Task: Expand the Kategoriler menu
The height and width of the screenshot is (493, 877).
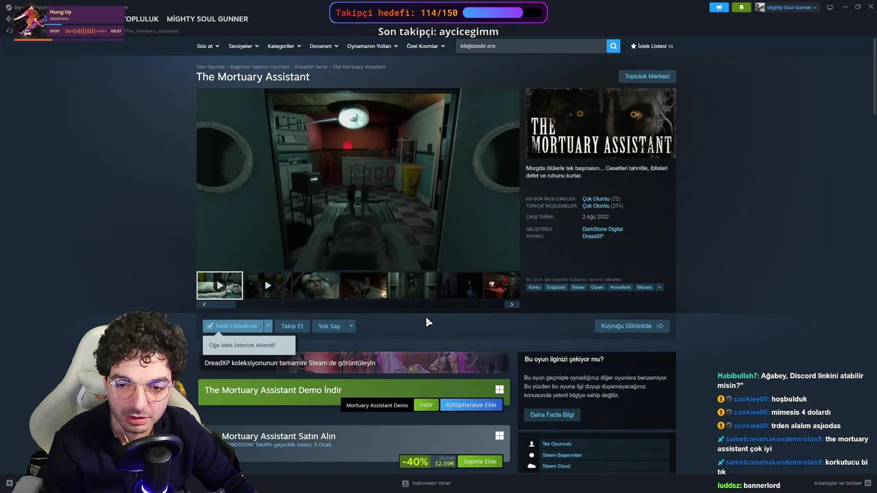Action: tap(284, 46)
